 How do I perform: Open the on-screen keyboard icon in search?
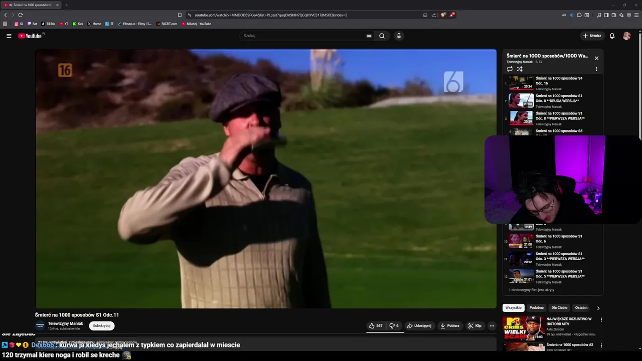(x=369, y=36)
